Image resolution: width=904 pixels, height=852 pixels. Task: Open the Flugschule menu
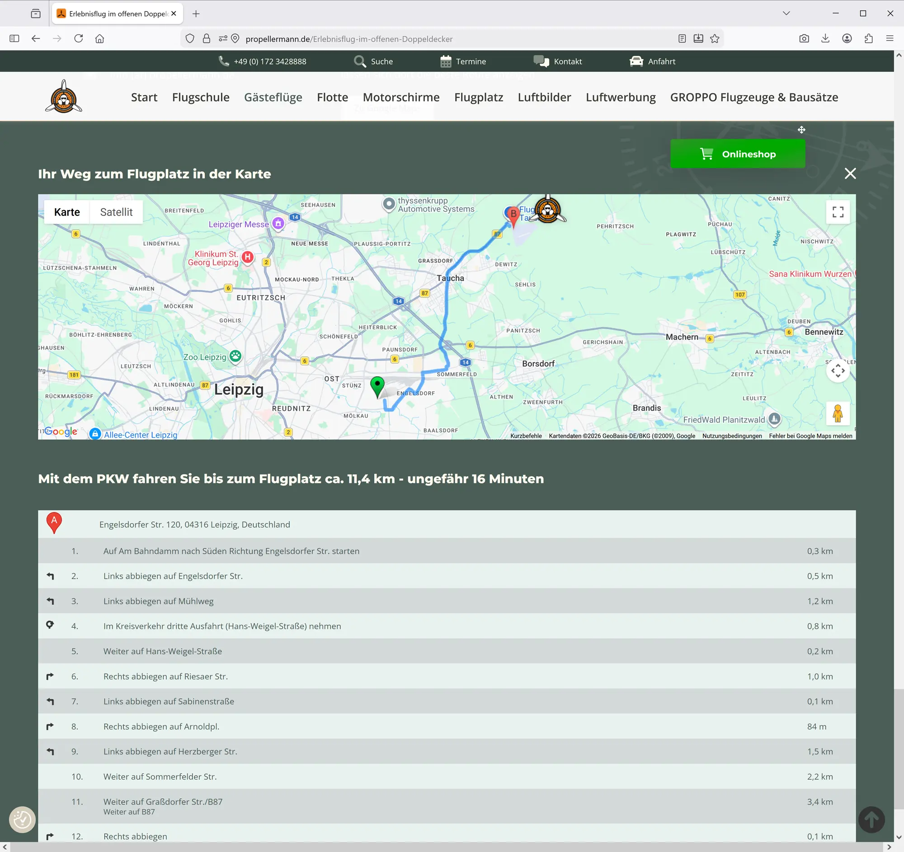[x=201, y=97]
